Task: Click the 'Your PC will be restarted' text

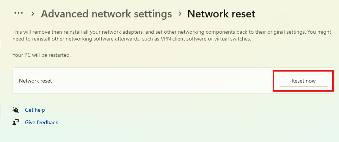Action: click(x=41, y=55)
